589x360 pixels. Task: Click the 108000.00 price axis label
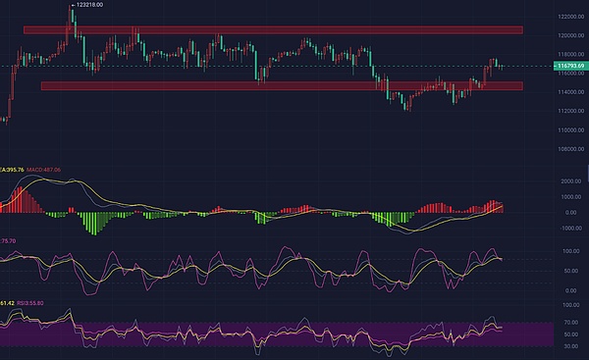(x=571, y=149)
